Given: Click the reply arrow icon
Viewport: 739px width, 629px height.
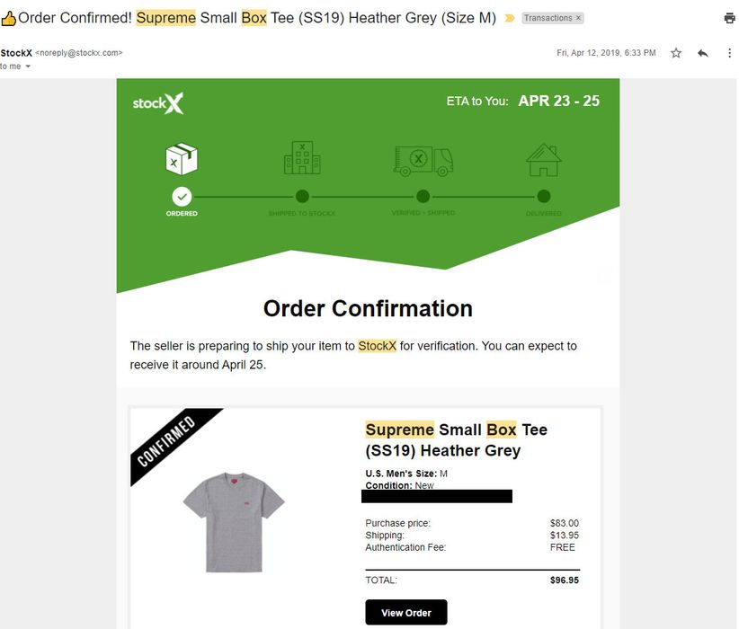Looking at the screenshot, I should [x=703, y=53].
